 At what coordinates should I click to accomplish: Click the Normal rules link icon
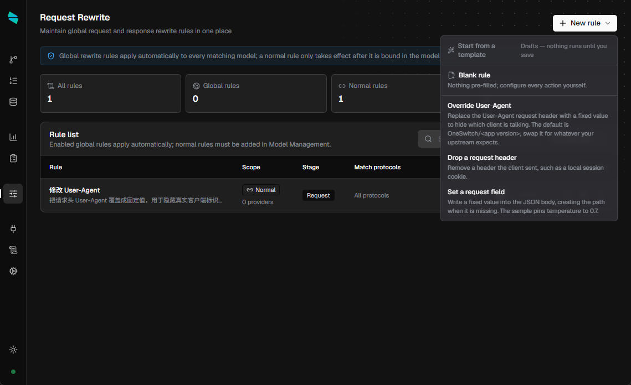(342, 86)
